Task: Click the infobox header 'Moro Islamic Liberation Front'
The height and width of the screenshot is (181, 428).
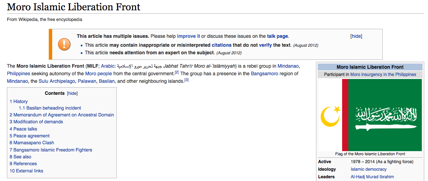Action: (x=370, y=67)
